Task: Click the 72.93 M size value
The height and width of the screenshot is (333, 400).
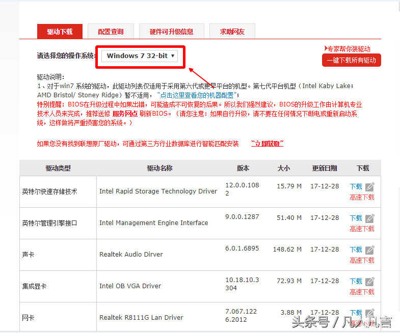Action: point(289,281)
